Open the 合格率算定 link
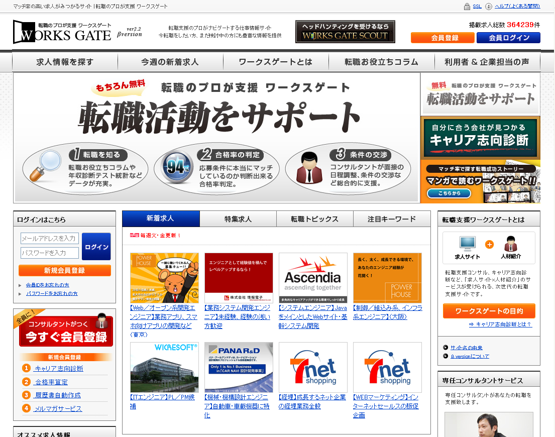The height and width of the screenshot is (437, 555). [x=51, y=382]
